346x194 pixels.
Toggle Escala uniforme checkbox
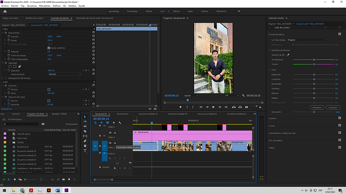[49, 48]
